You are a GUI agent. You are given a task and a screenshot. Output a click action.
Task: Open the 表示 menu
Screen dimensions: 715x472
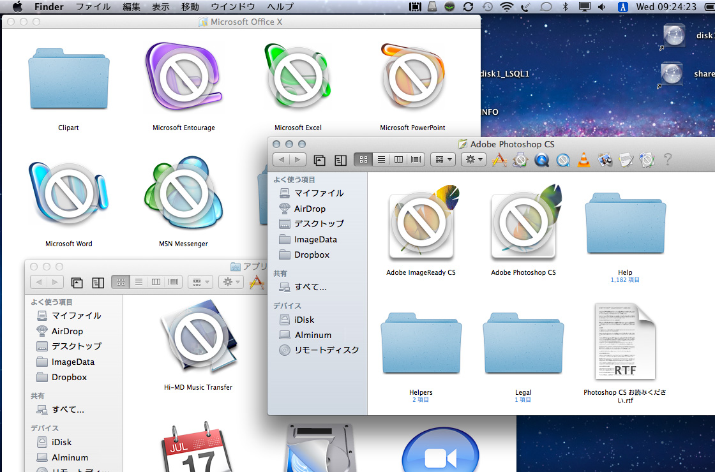[x=160, y=7]
